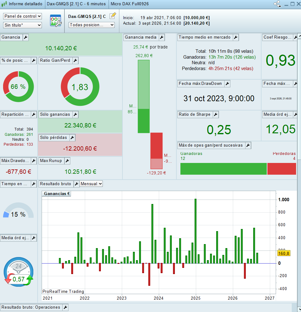
Task: Click the Ganancia media label button
Action: pyautogui.click(x=141, y=37)
